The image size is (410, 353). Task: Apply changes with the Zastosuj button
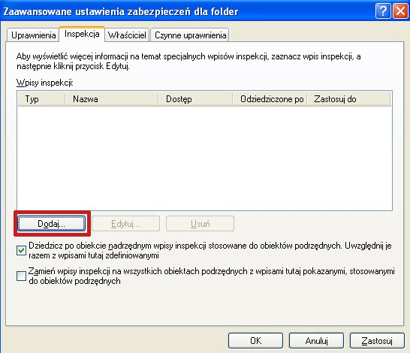(377, 341)
